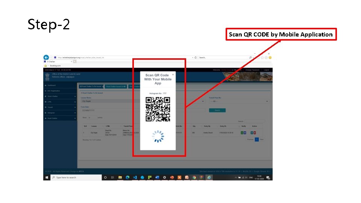Screen dimensions: 361x203
Task: Click the Change Password link
Action: pos(252,70)
